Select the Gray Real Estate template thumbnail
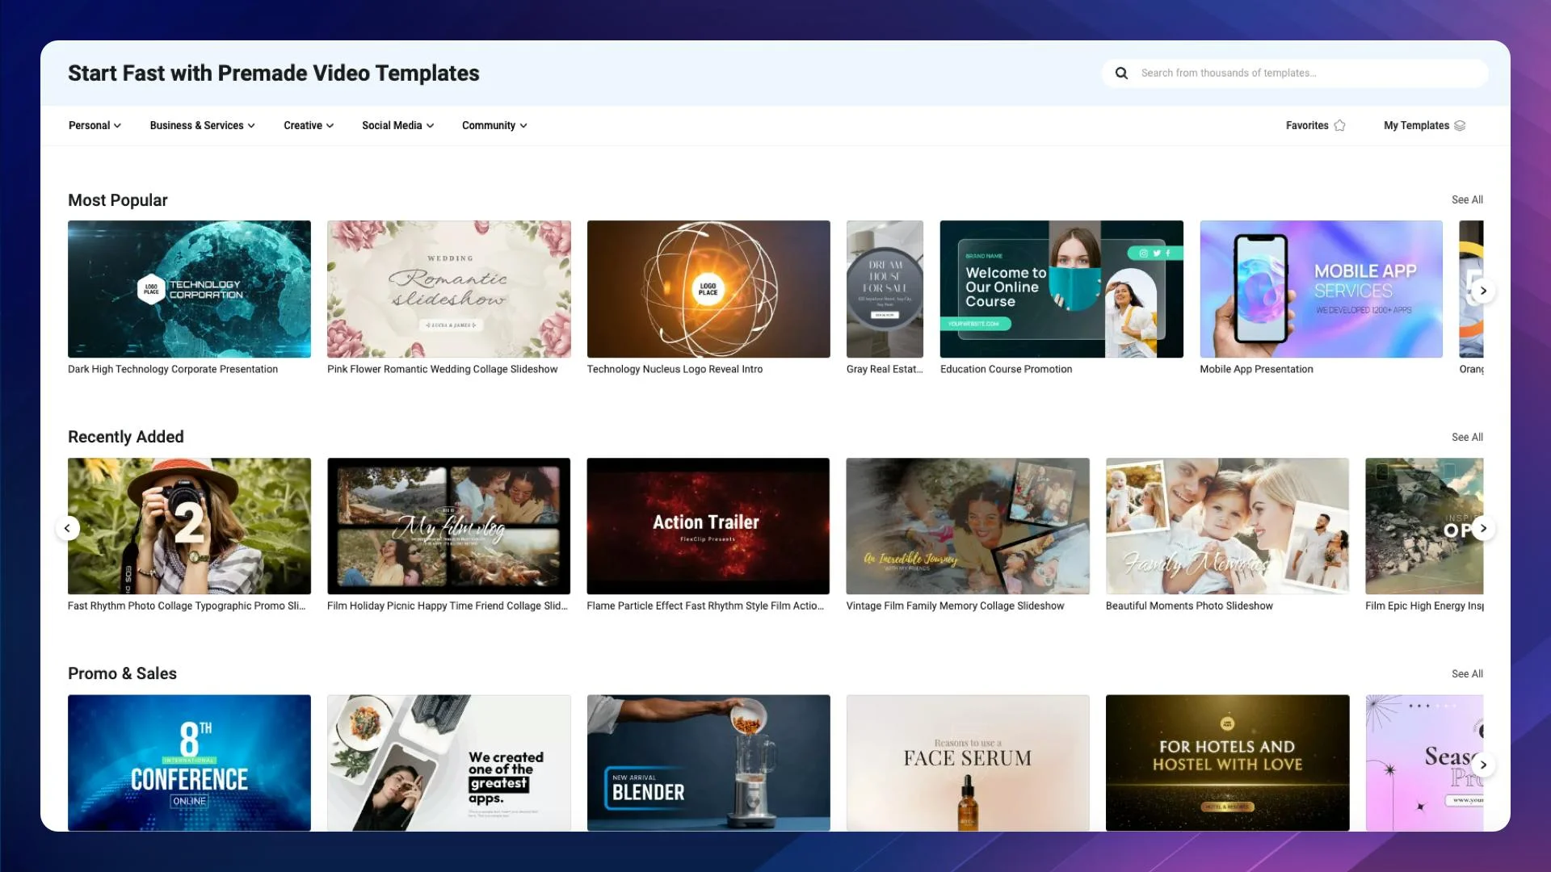Image resolution: width=1551 pixels, height=872 pixels. coord(885,289)
